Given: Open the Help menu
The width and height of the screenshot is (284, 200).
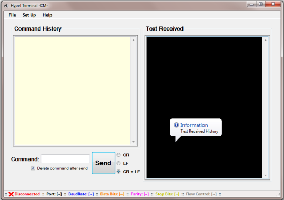Looking at the screenshot, I should click(x=47, y=15).
